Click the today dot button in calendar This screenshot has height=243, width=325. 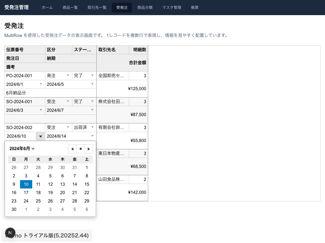(80, 149)
